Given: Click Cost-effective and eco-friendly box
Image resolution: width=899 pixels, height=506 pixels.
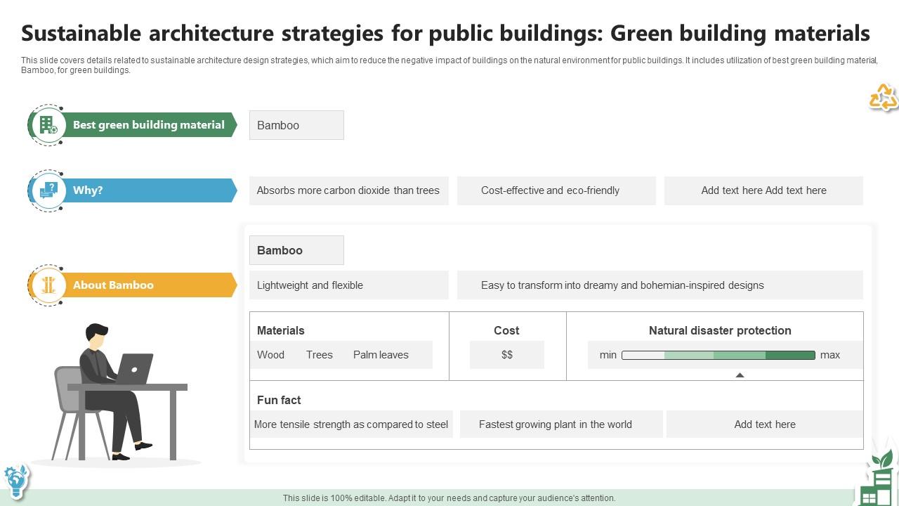Looking at the screenshot, I should [x=556, y=190].
